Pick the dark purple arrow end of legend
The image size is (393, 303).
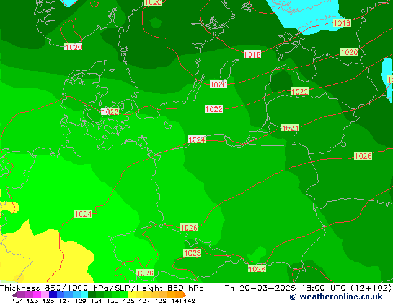[14, 295]
